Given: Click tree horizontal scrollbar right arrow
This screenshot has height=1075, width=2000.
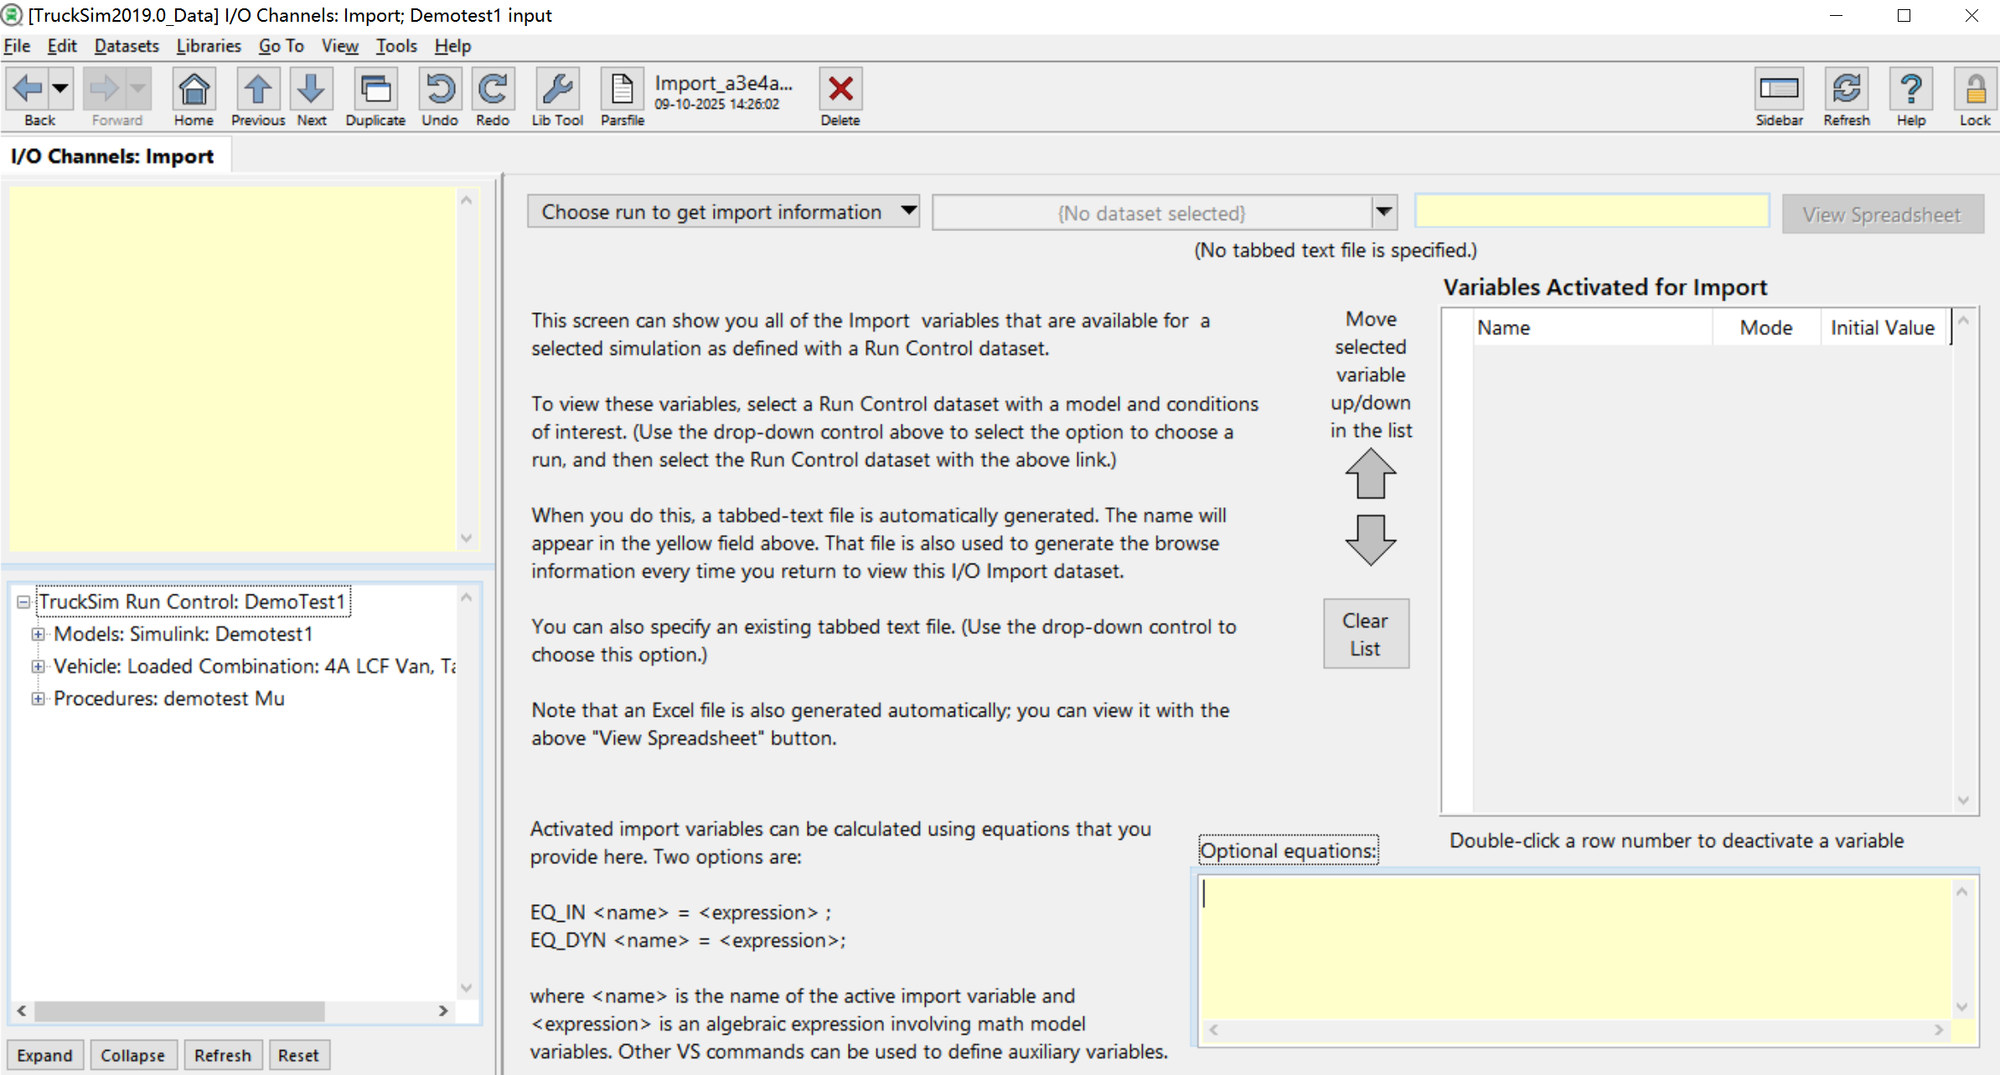Looking at the screenshot, I should tap(443, 1011).
